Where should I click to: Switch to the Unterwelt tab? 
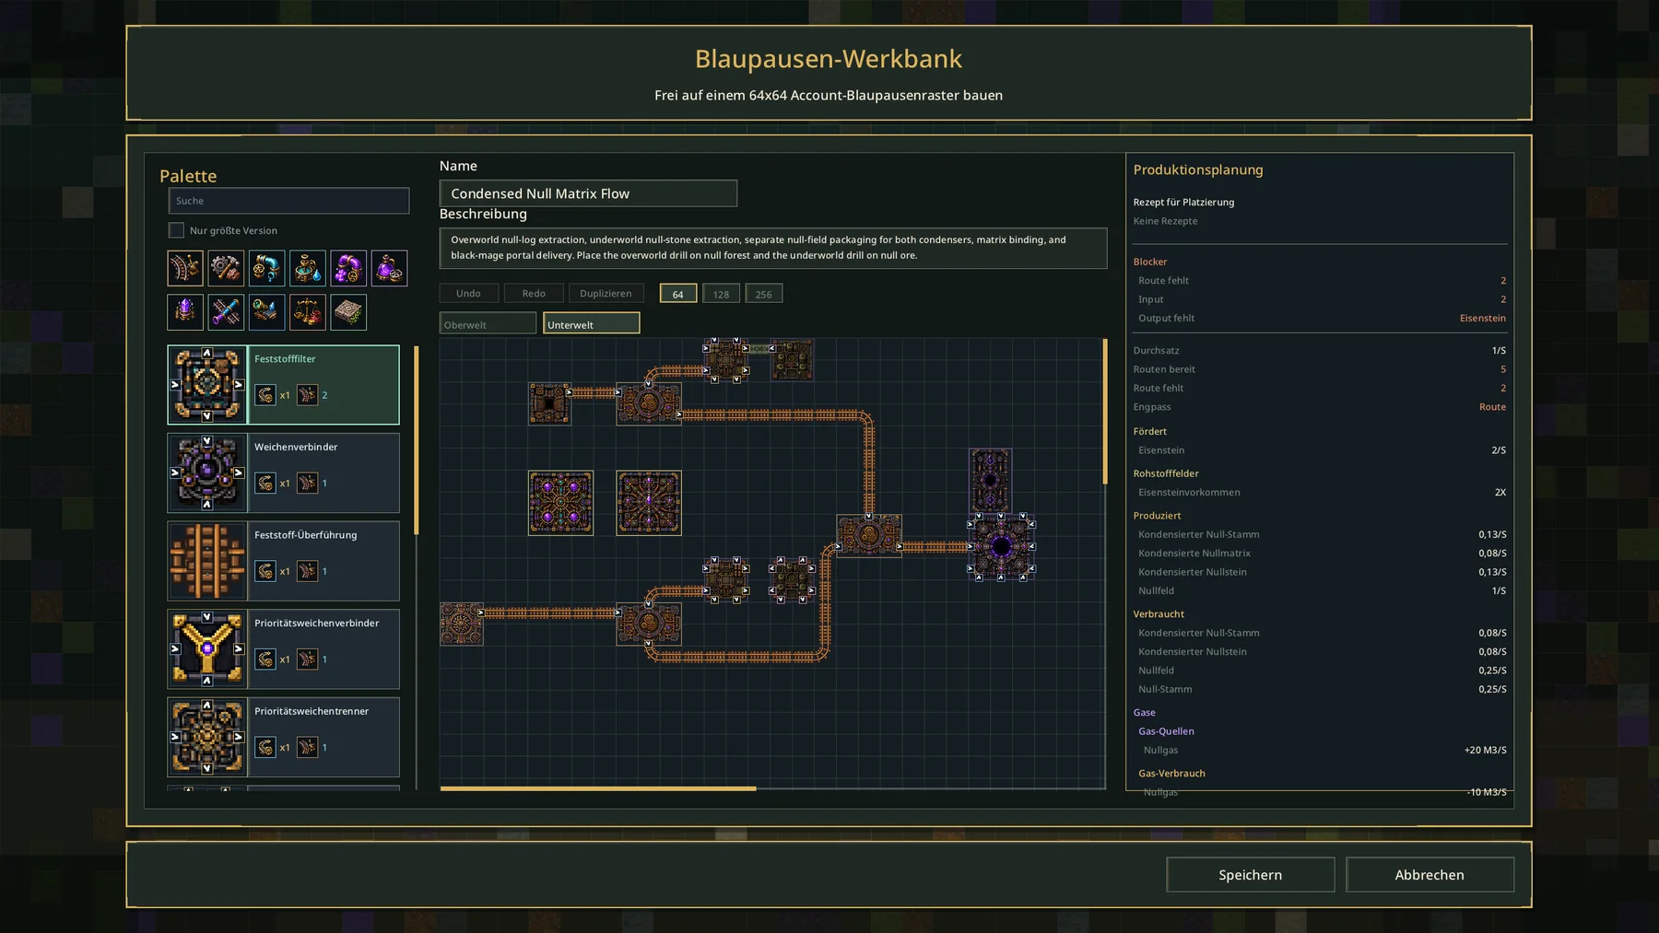pyautogui.click(x=591, y=323)
